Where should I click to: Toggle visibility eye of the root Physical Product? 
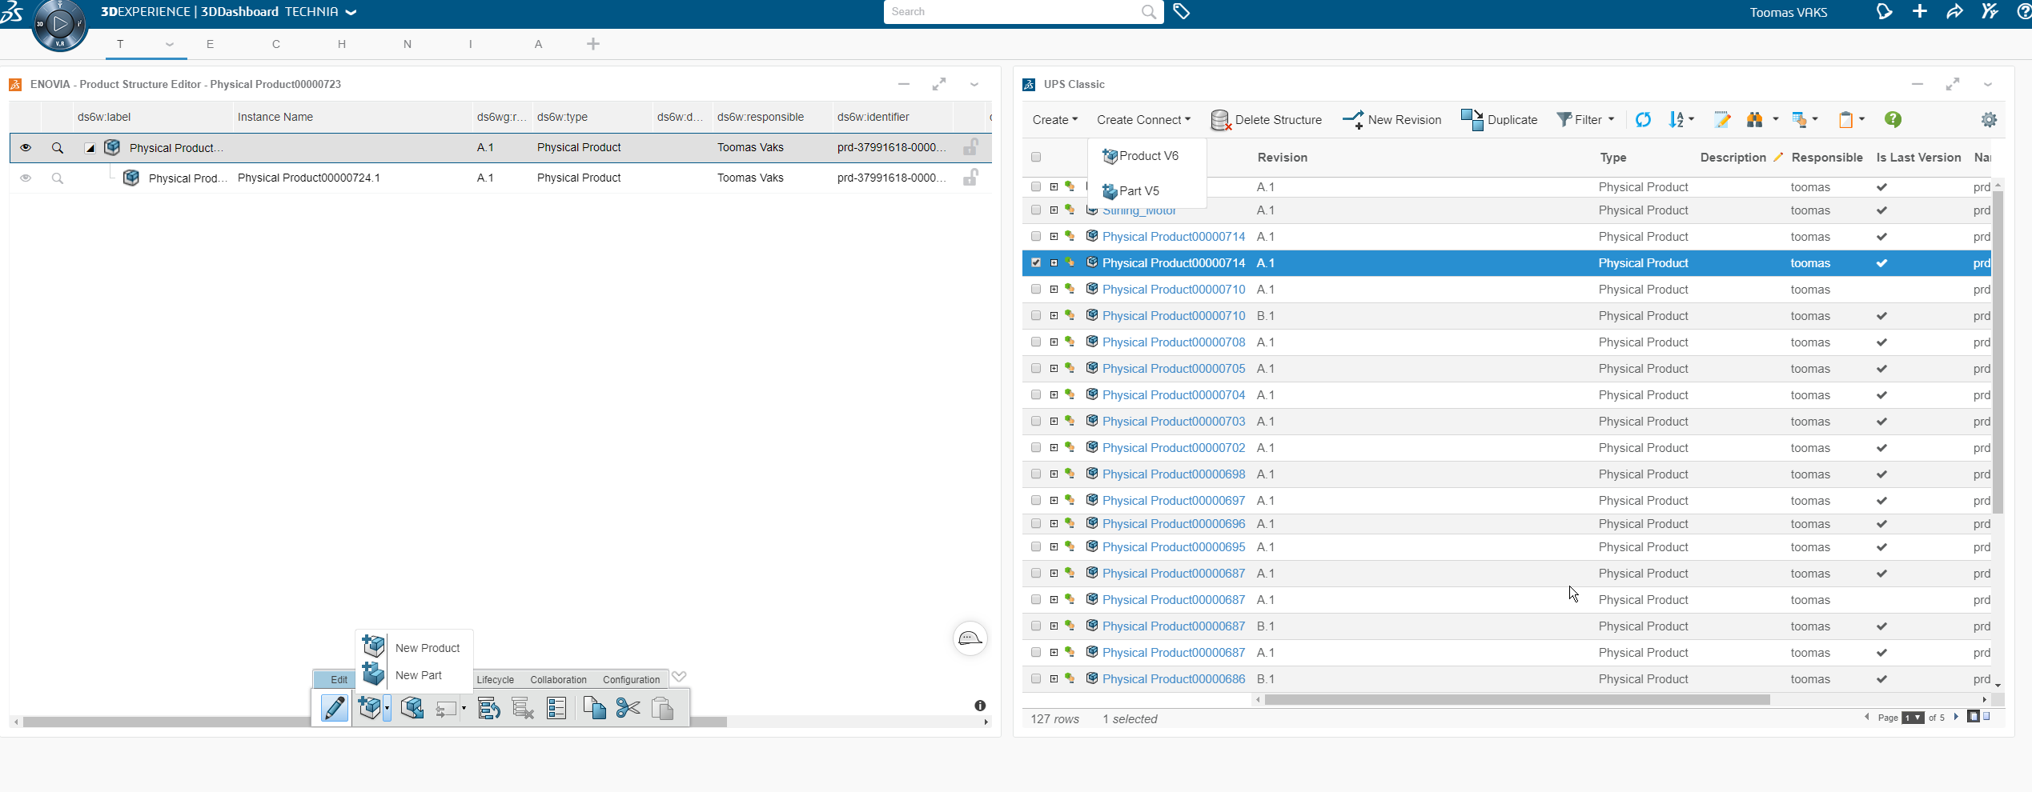coord(26,148)
